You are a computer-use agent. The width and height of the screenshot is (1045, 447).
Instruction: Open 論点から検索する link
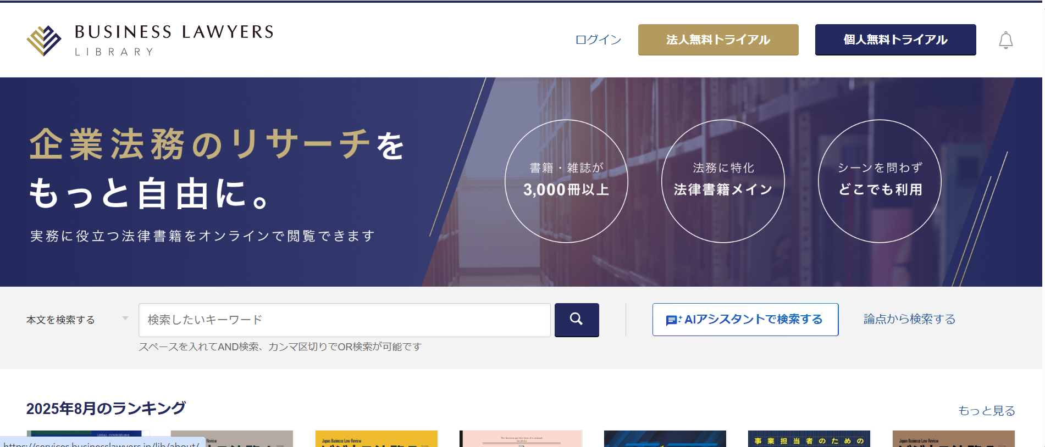(x=909, y=319)
